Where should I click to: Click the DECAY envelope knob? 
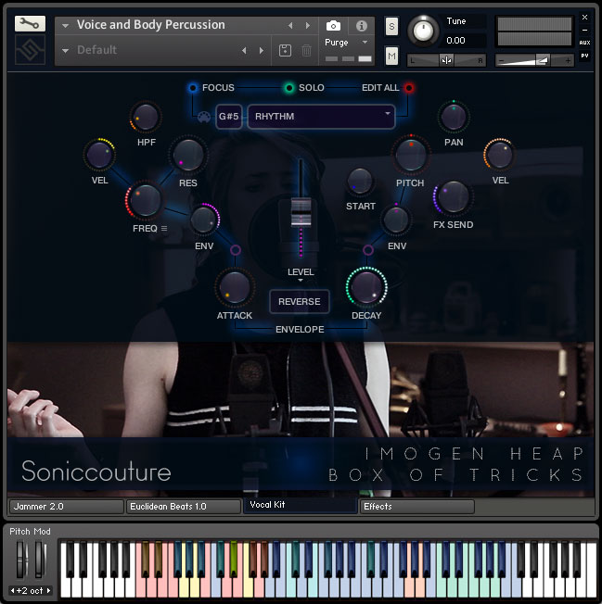pyautogui.click(x=366, y=287)
